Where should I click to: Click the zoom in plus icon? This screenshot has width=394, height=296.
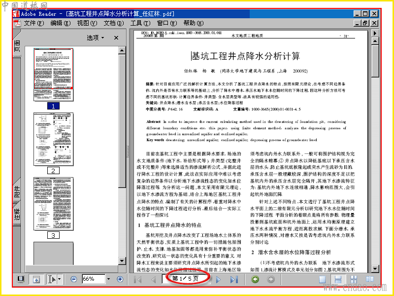[x=120, y=279]
